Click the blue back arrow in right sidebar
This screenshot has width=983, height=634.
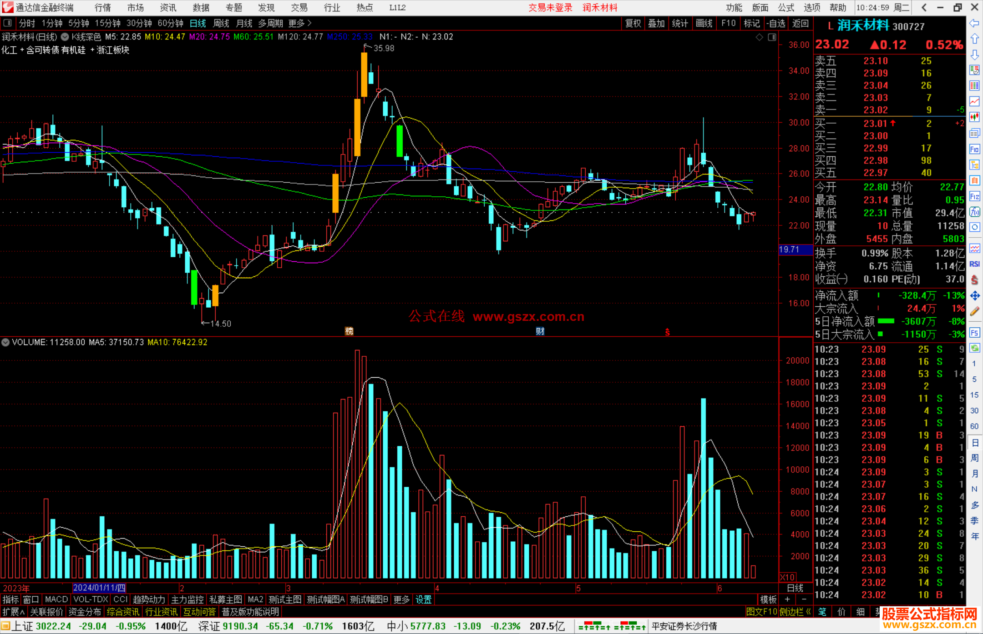(x=974, y=23)
